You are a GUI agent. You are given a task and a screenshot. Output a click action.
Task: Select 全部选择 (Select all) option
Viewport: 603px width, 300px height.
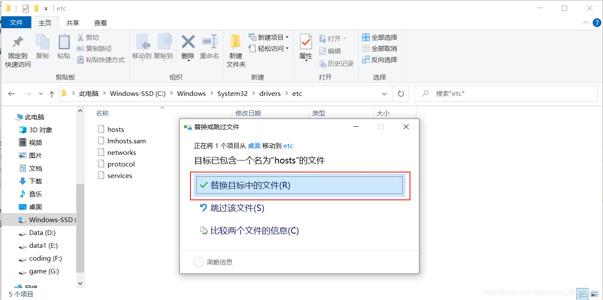[380, 37]
